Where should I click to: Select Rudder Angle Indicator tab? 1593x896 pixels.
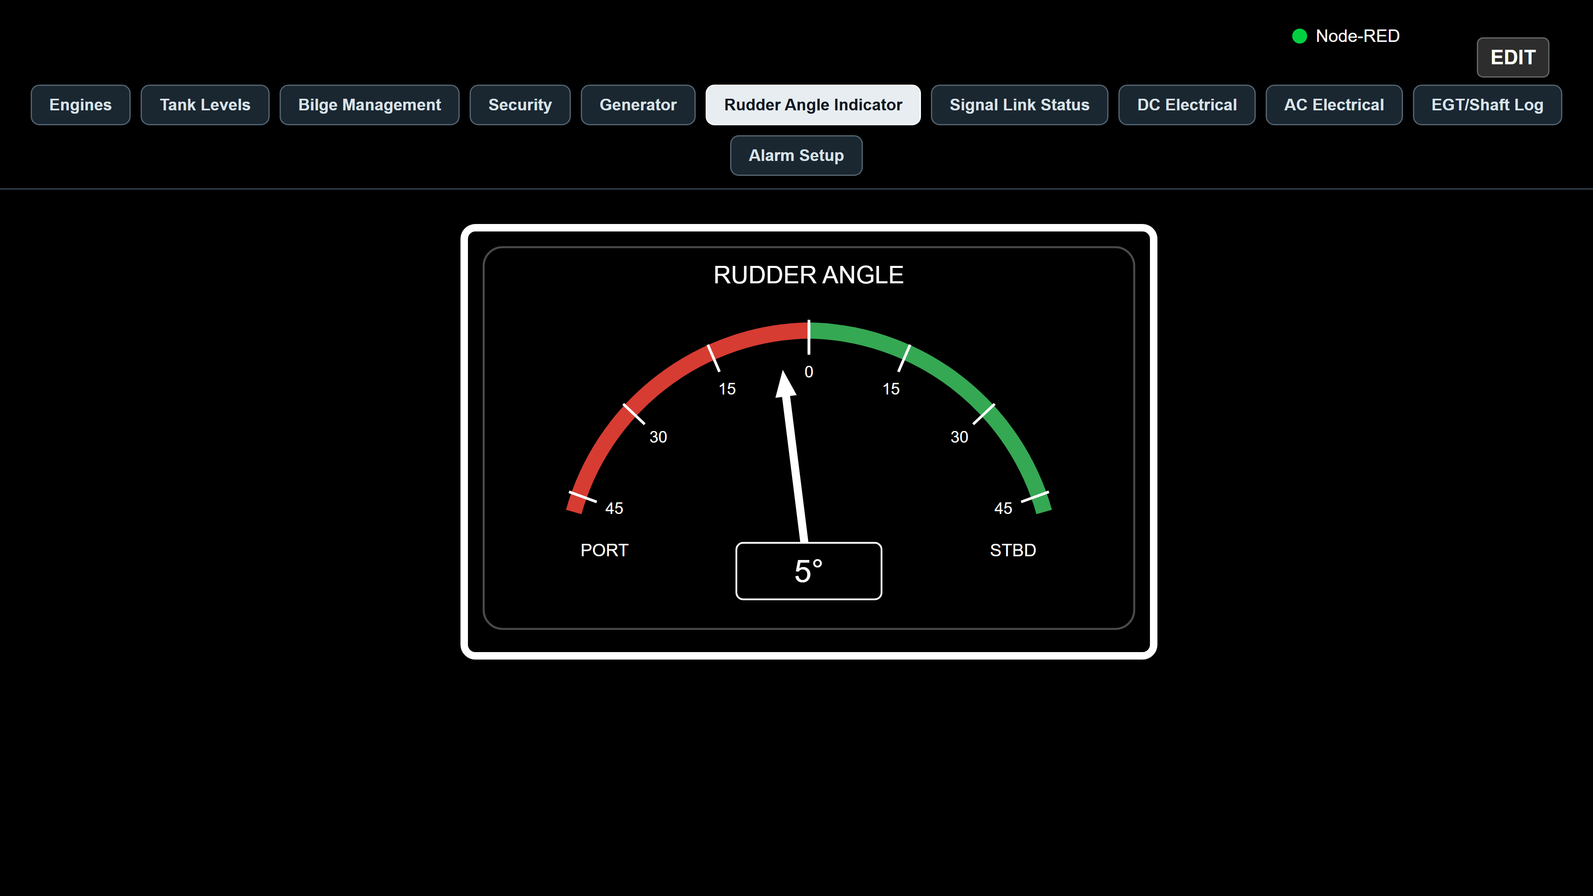813,105
